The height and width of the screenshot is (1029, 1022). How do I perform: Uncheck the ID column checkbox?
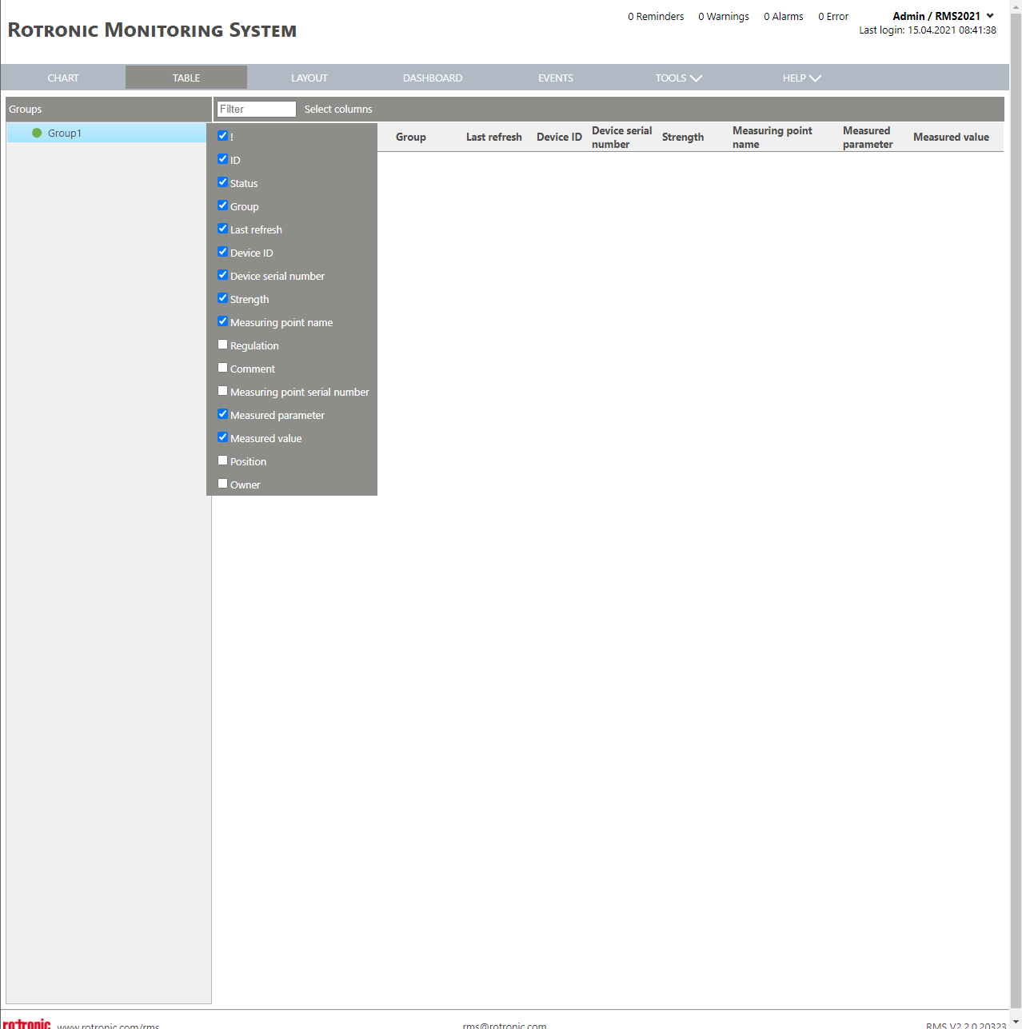pos(223,159)
